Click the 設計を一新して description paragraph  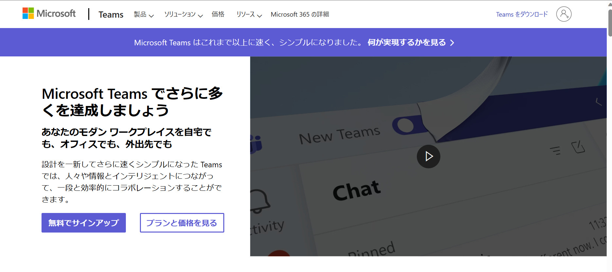coord(132,182)
